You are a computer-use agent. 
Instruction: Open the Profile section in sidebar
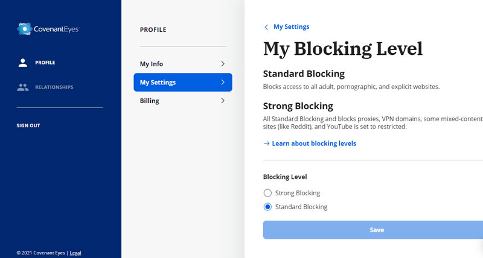pyautogui.click(x=45, y=63)
